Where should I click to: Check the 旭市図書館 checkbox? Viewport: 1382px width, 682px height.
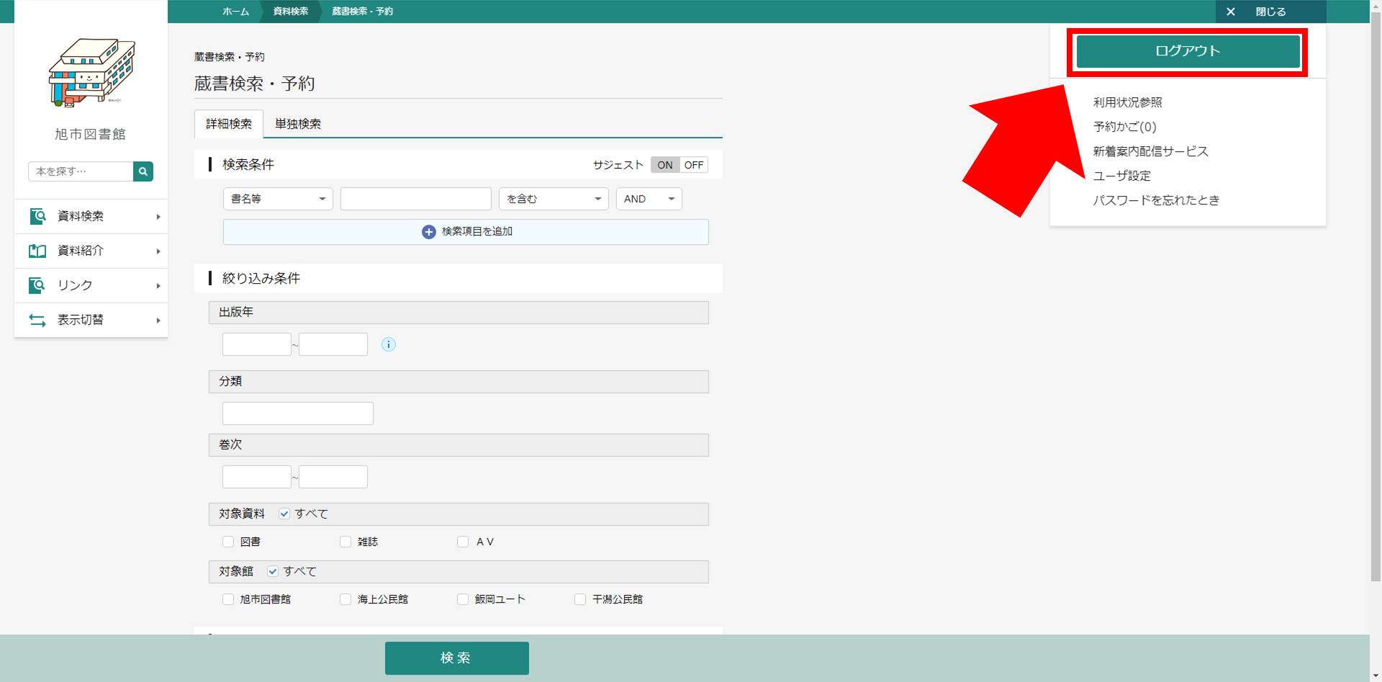[228, 599]
